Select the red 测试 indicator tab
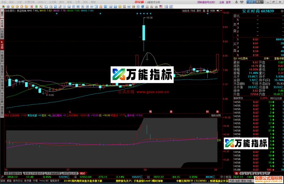This screenshot has width=284, height=184. click(82, 173)
